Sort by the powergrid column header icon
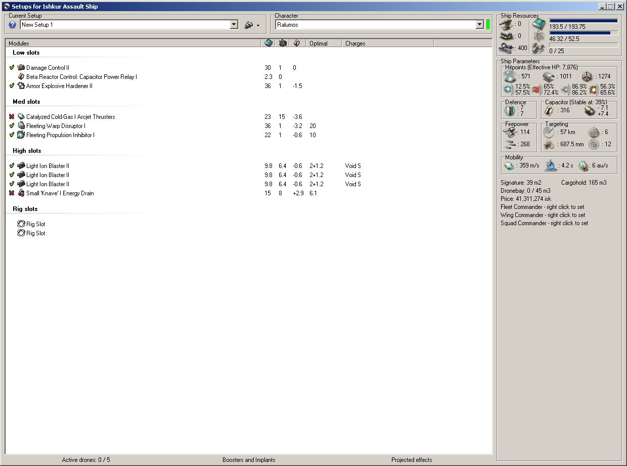The width and height of the screenshot is (627, 466). (x=283, y=43)
